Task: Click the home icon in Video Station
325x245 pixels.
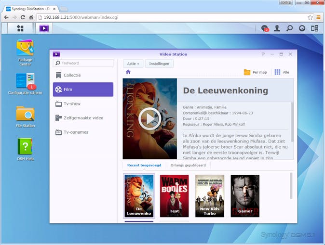Action: [x=128, y=72]
